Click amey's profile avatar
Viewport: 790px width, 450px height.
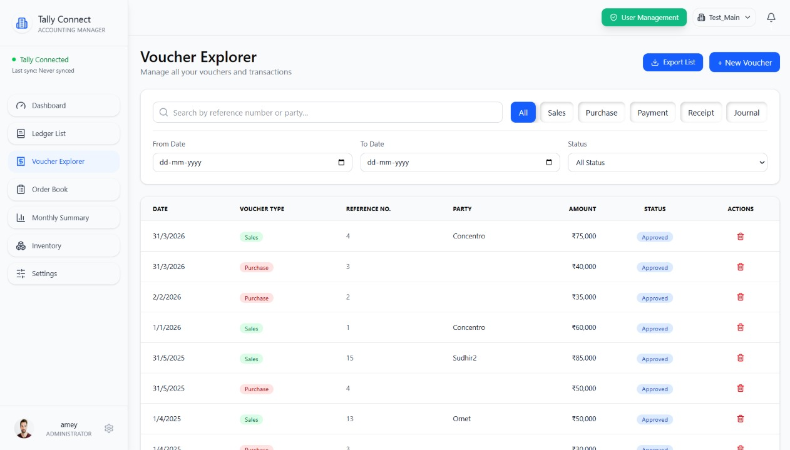[24, 428]
